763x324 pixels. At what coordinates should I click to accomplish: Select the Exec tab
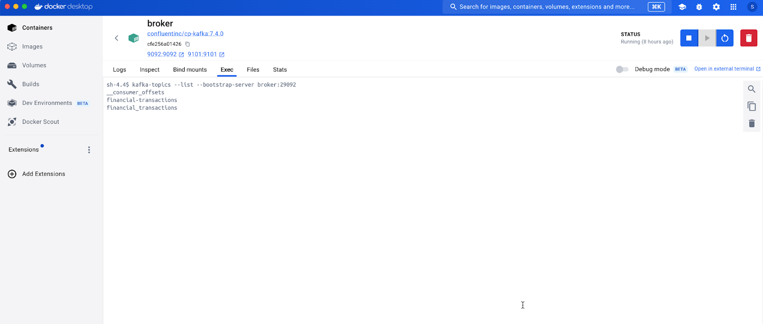[227, 70]
